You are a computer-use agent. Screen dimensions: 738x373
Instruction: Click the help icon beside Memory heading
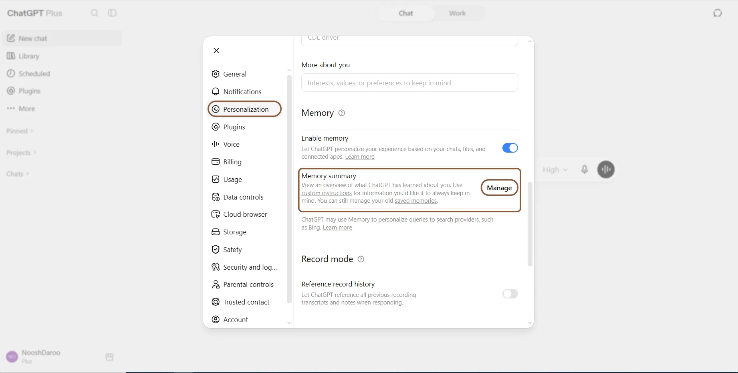coord(342,113)
